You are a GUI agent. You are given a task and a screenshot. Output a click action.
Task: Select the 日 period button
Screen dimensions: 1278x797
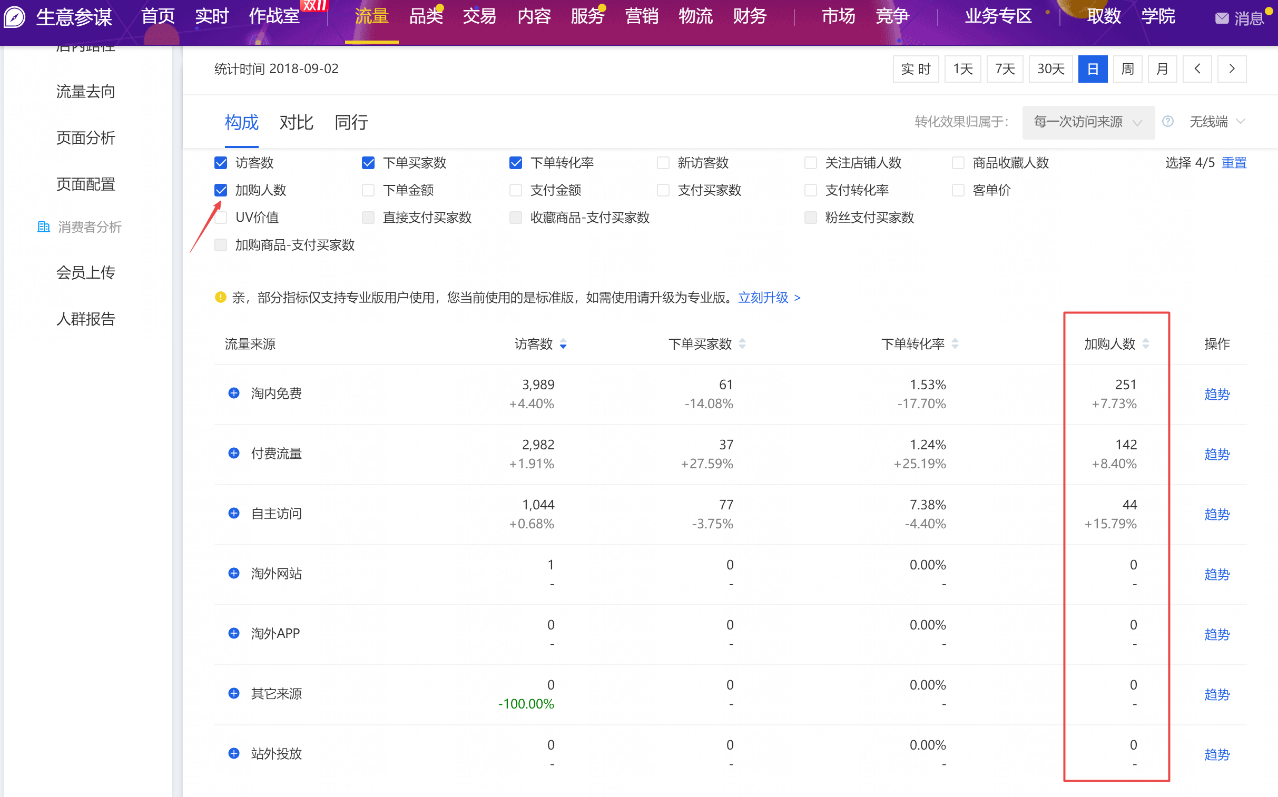coord(1093,69)
